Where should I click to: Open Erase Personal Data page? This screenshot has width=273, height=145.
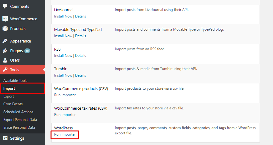tap(19, 127)
